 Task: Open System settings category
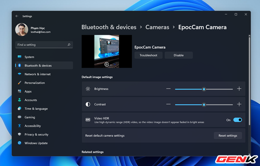[44, 57]
